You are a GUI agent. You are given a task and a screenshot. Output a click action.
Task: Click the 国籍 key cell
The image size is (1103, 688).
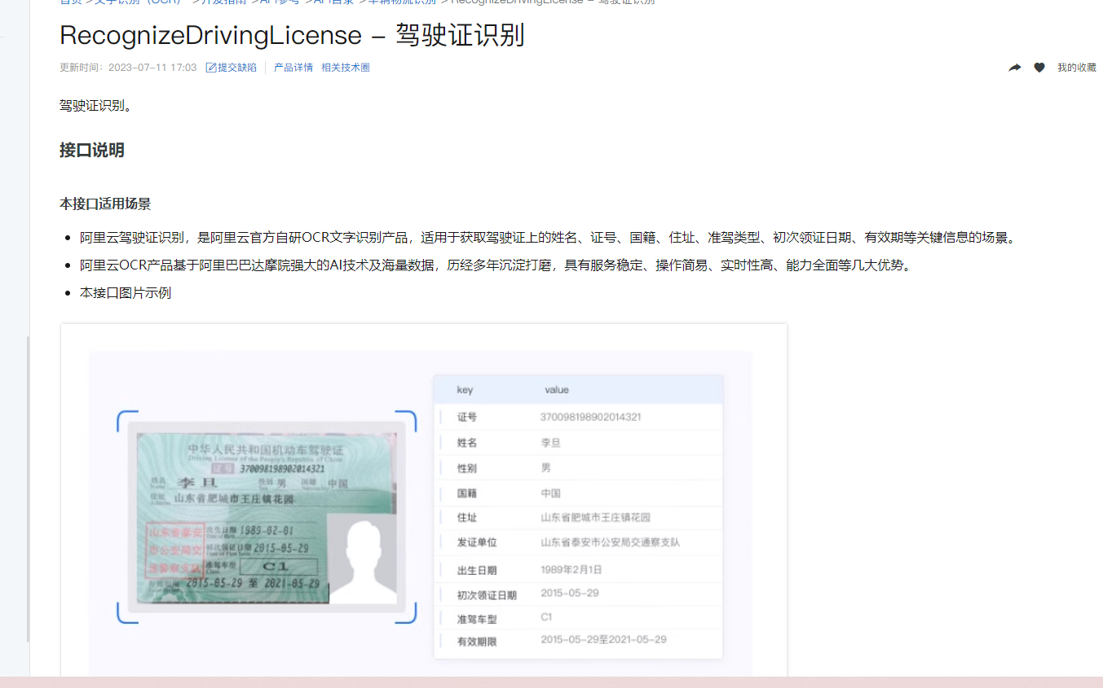click(467, 493)
